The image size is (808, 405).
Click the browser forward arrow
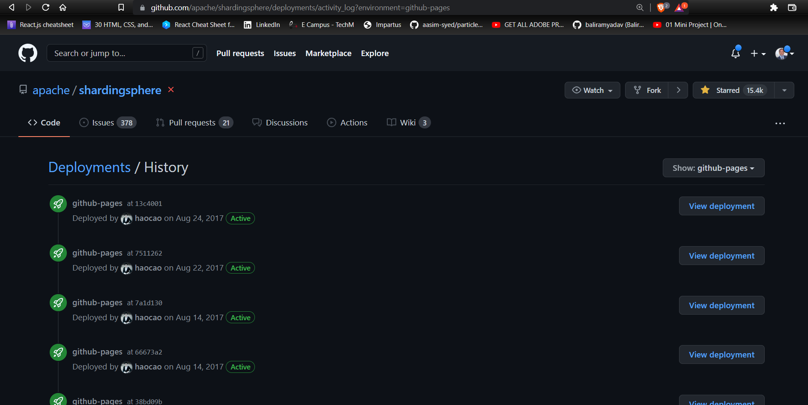pos(29,7)
